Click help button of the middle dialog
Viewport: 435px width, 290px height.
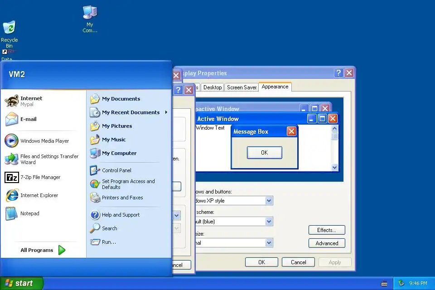[x=178, y=90]
